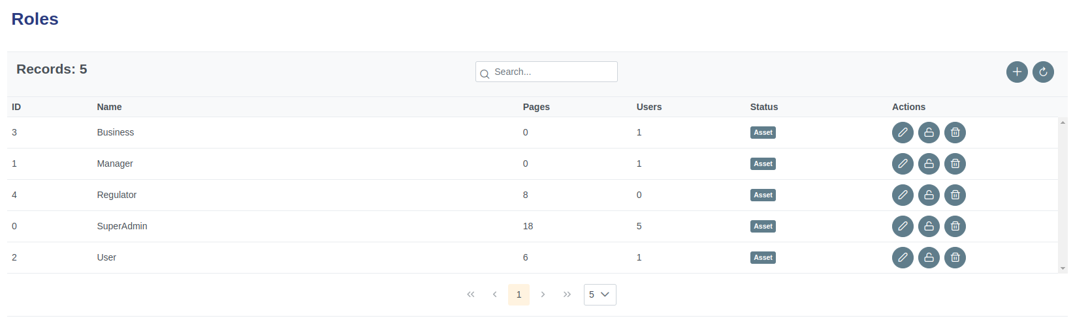Click the trash icon in SuperAdmin row
Image resolution: width=1073 pixels, height=327 pixels.
[955, 226]
